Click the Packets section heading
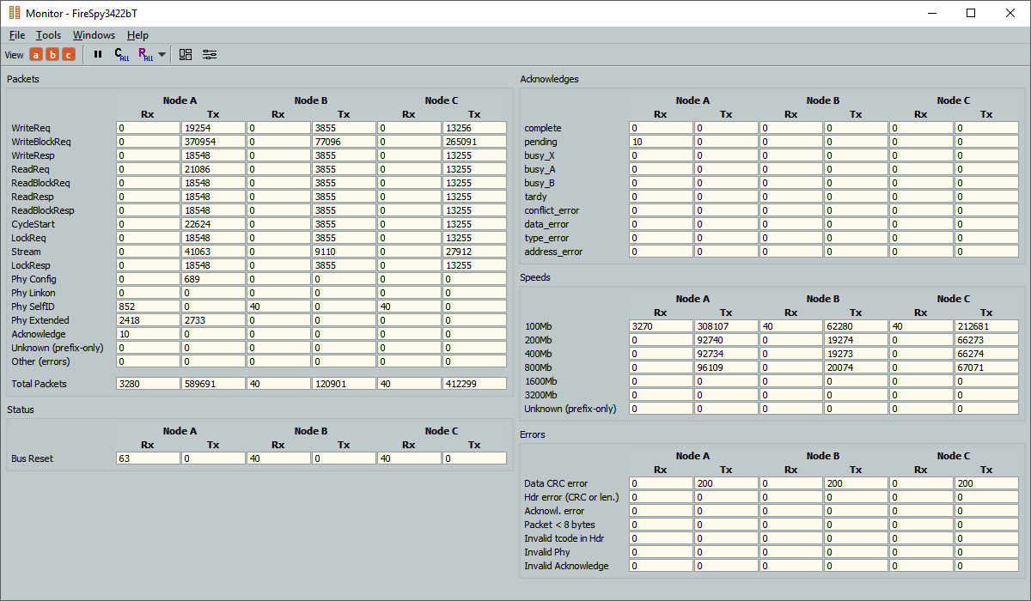Viewport: 1031px width, 601px height. pos(23,79)
